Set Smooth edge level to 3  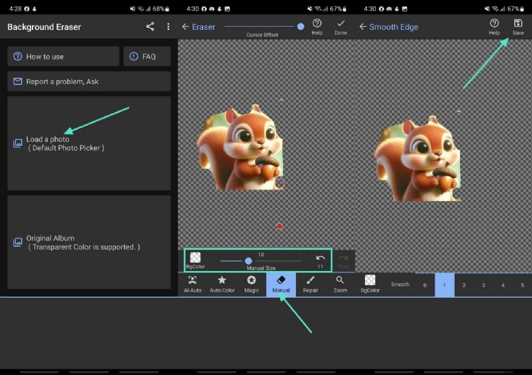click(483, 285)
